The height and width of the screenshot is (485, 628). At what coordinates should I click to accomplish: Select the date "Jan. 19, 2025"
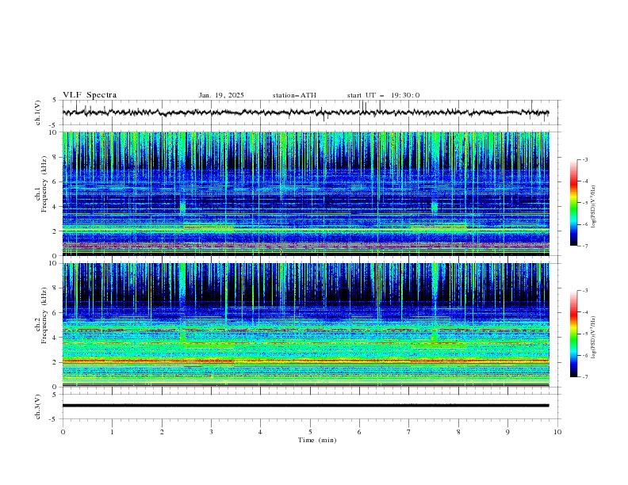(221, 95)
